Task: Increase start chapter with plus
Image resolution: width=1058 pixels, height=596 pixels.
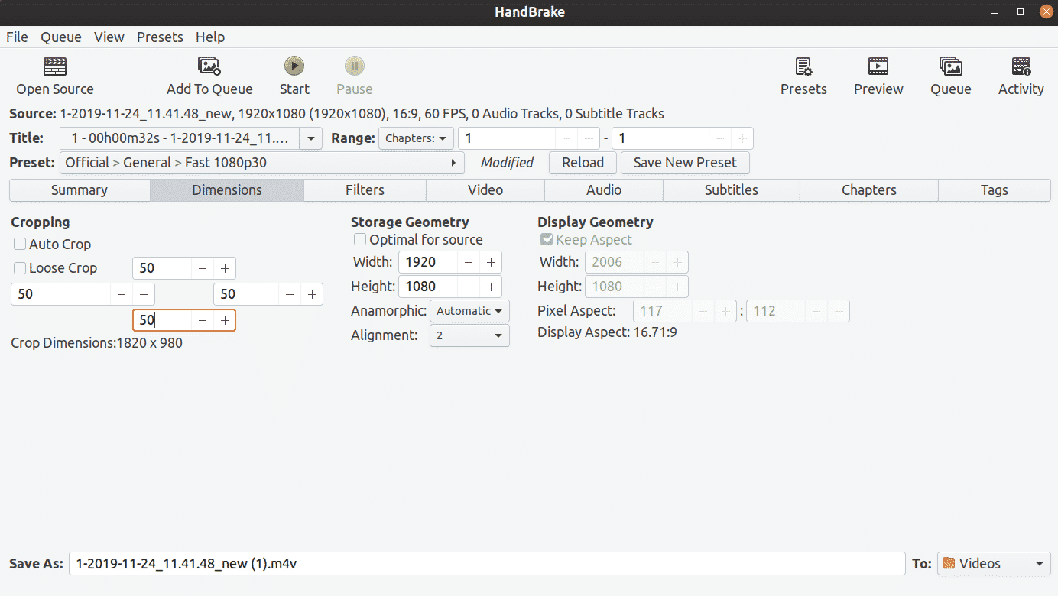Action: coord(589,138)
